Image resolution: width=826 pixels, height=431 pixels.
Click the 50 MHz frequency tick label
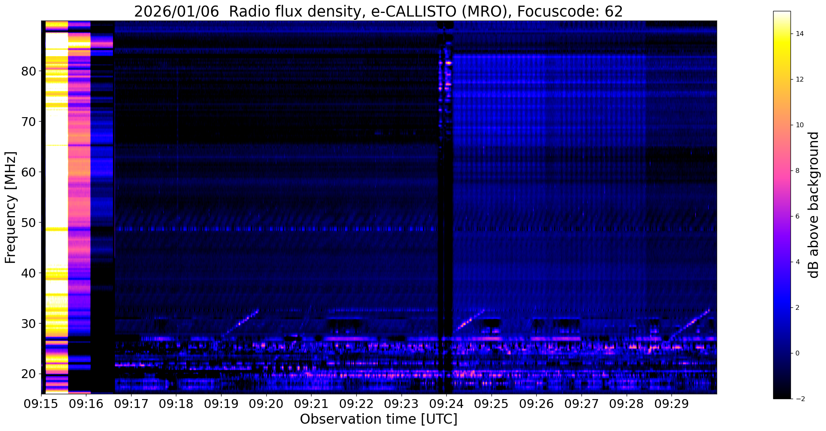(x=28, y=223)
